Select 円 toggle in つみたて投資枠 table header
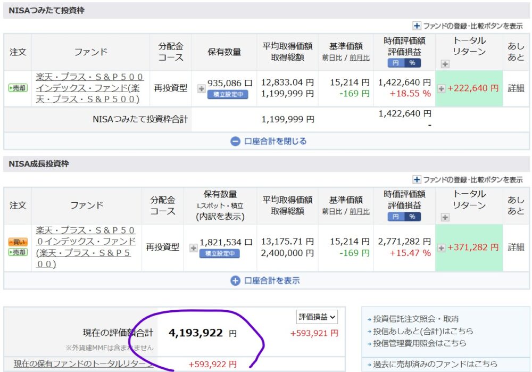532x372 pixels. (396, 63)
